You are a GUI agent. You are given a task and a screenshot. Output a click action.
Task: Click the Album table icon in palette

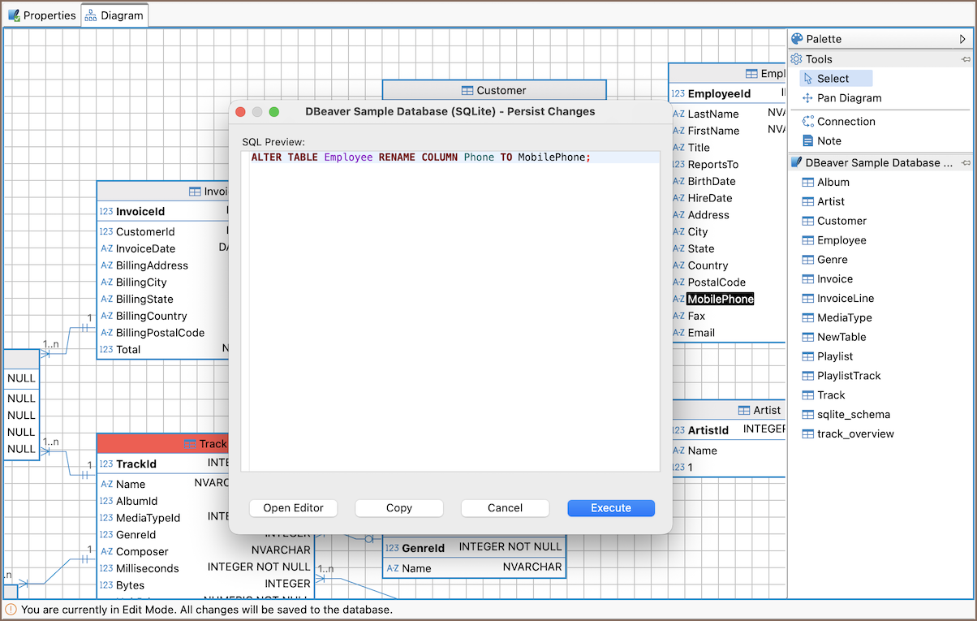tap(807, 183)
